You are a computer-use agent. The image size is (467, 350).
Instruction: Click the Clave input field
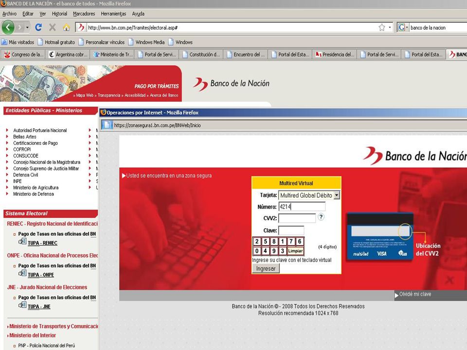pyautogui.click(x=291, y=230)
